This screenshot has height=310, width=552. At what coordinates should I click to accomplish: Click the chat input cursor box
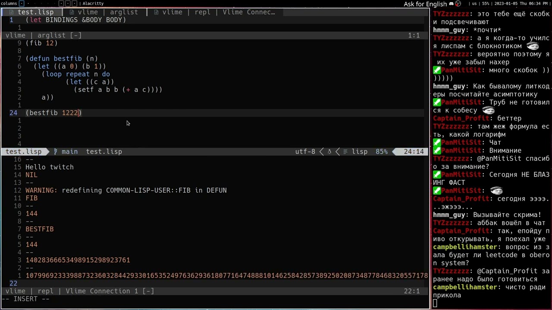[x=435, y=303]
